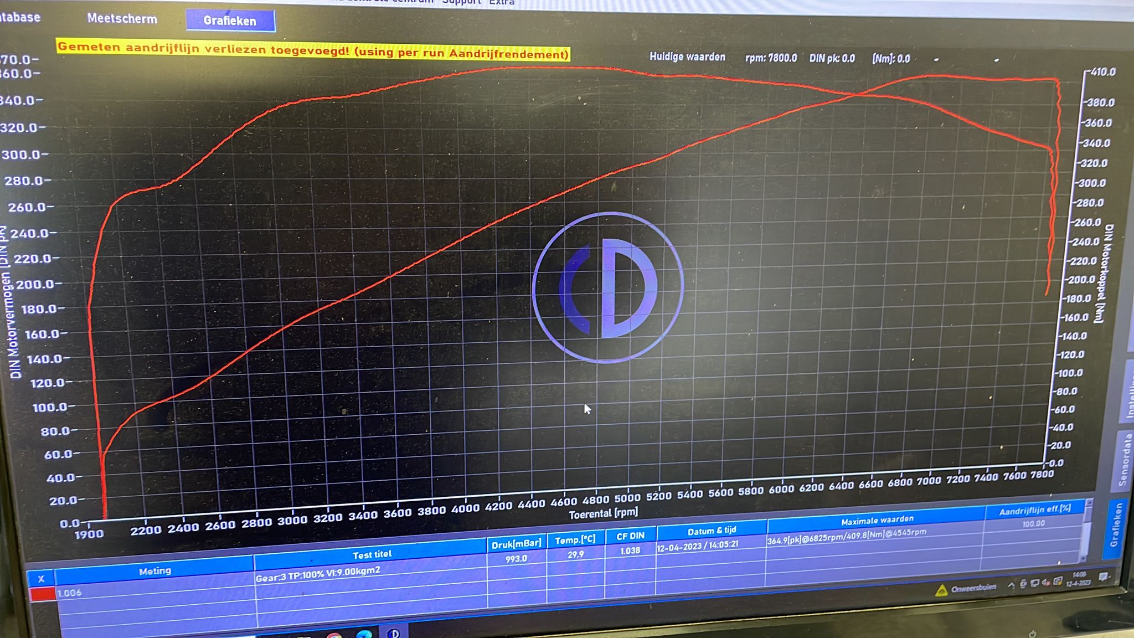1134x638 pixels.
Task: Click the Test titel column header
Action: tap(372, 554)
